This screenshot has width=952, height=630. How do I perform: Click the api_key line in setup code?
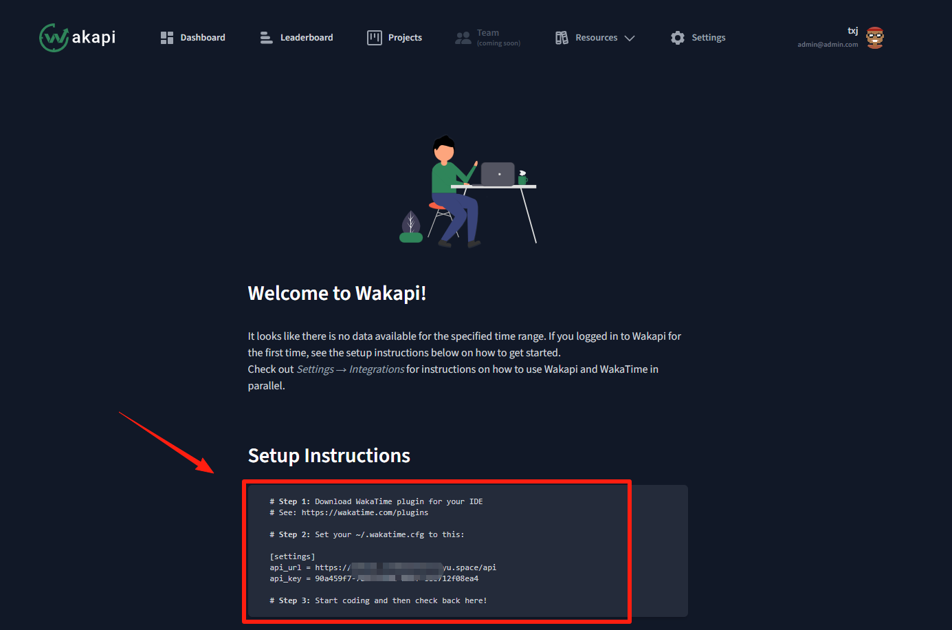pyautogui.click(x=374, y=578)
